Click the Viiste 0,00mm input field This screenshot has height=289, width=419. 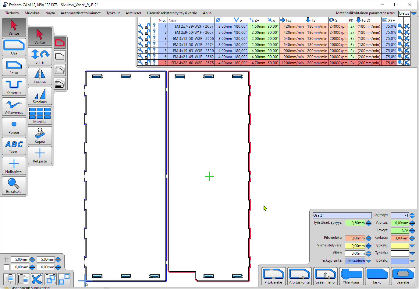pyautogui.click(x=355, y=253)
